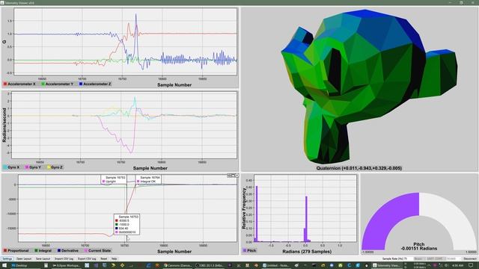Click the Open Layout button
The image size is (479, 269).
(24, 259)
